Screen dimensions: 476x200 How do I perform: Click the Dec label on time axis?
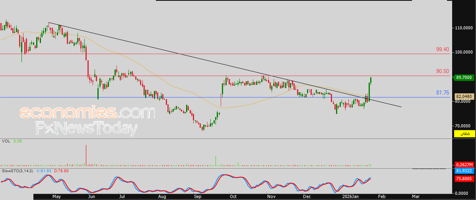coord(307,197)
